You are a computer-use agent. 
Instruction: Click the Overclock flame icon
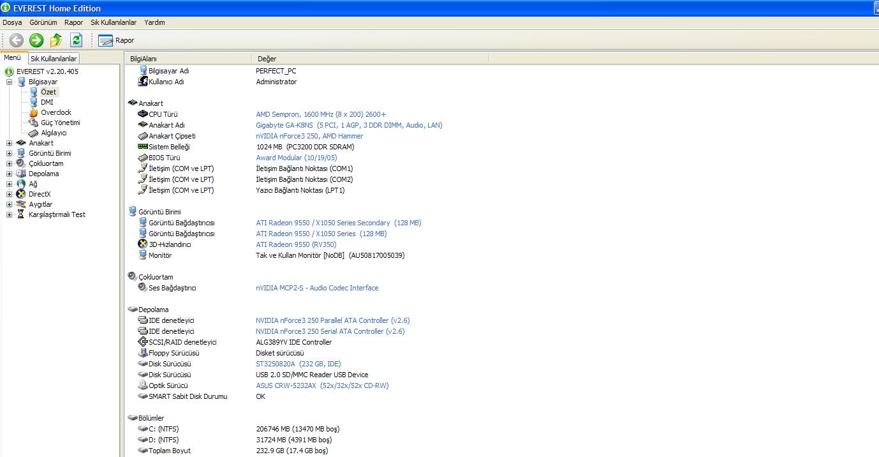[34, 112]
